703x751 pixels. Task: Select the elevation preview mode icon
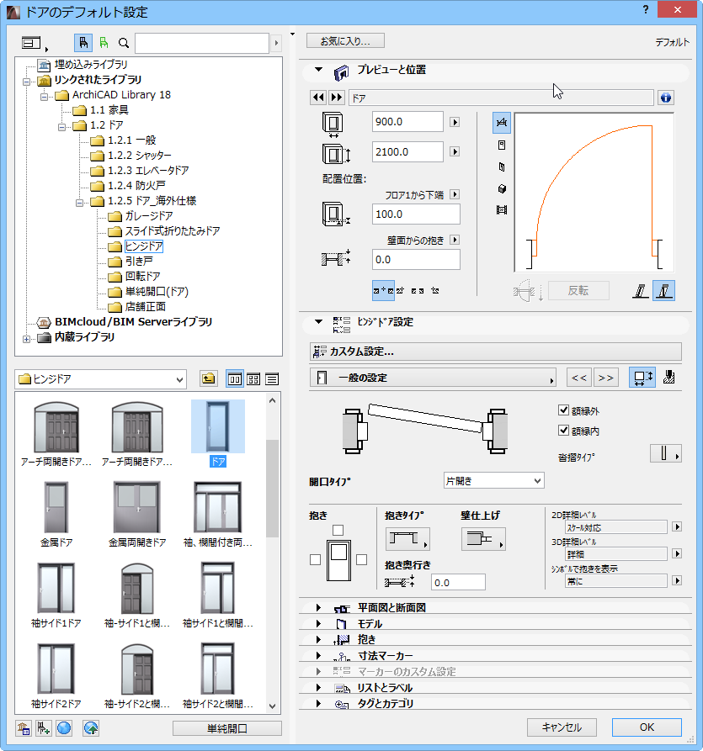coord(502,145)
